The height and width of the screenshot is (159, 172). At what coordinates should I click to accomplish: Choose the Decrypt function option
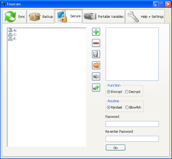[133, 92]
